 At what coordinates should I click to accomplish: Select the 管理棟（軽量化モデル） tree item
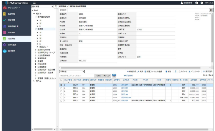(x=46, y=78)
